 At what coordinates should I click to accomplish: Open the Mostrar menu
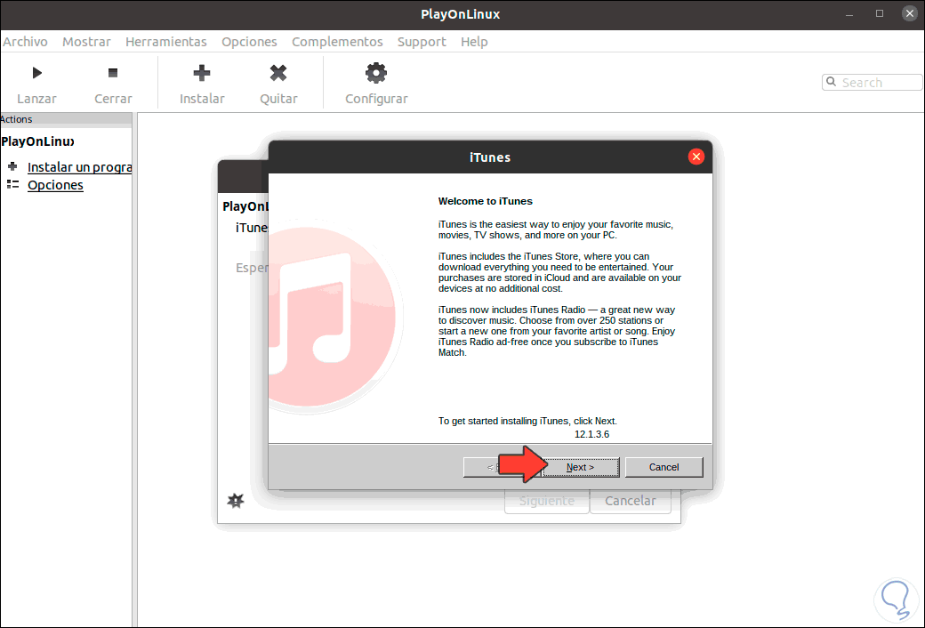pos(87,42)
